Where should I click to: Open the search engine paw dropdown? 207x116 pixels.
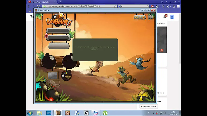pyautogui.click(x=120, y=6)
